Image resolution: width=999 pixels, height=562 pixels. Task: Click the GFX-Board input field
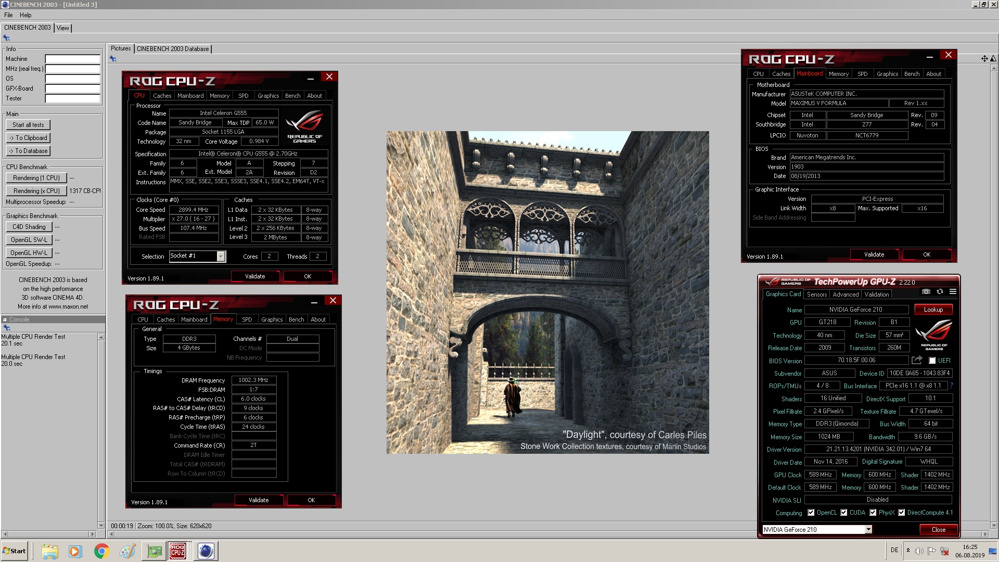point(72,88)
